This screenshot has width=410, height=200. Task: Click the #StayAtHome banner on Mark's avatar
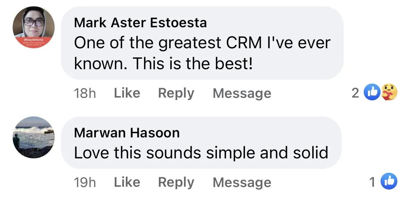point(34,42)
